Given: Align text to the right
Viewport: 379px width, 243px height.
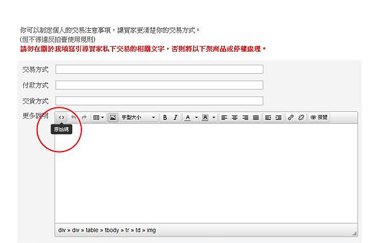Looking at the screenshot, I should point(245,117).
